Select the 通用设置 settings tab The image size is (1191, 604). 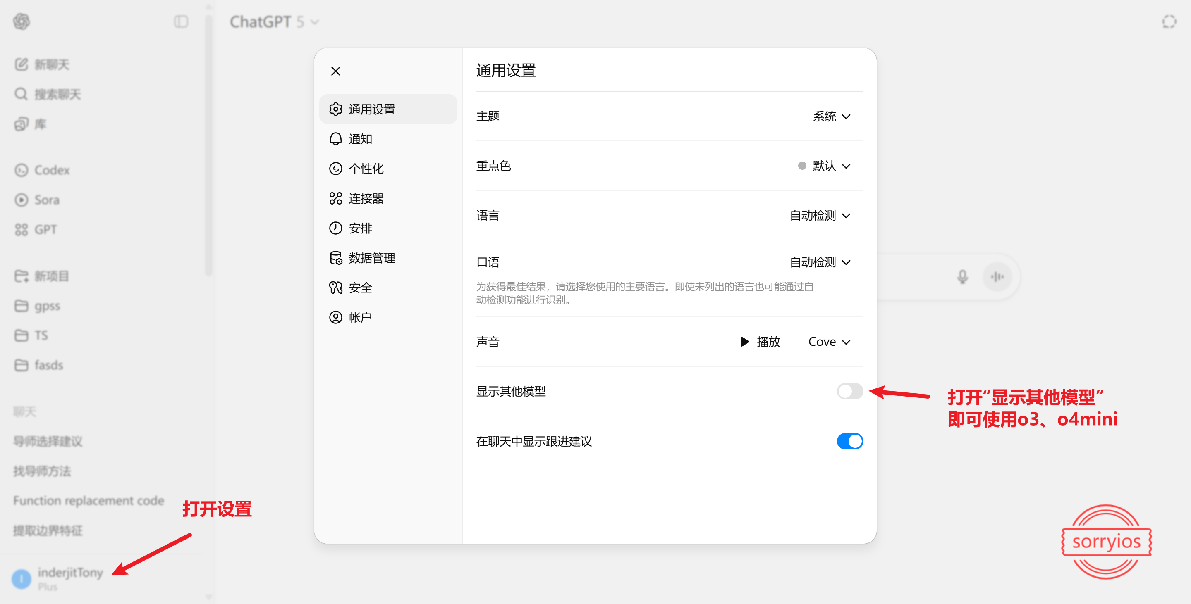coord(388,109)
